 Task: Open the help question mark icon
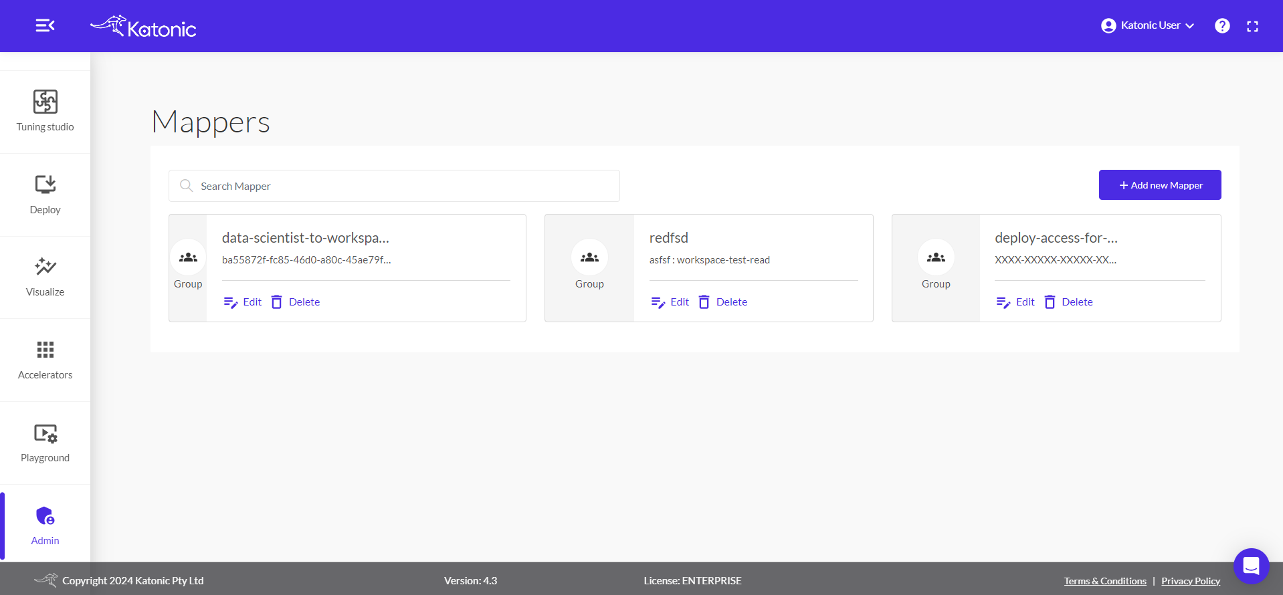[1222, 25]
